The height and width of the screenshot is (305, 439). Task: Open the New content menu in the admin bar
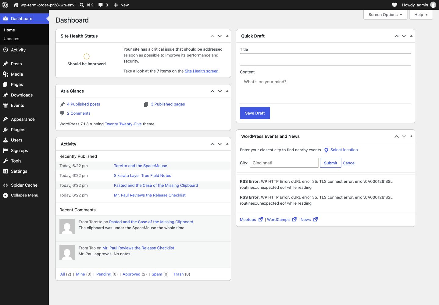click(121, 5)
